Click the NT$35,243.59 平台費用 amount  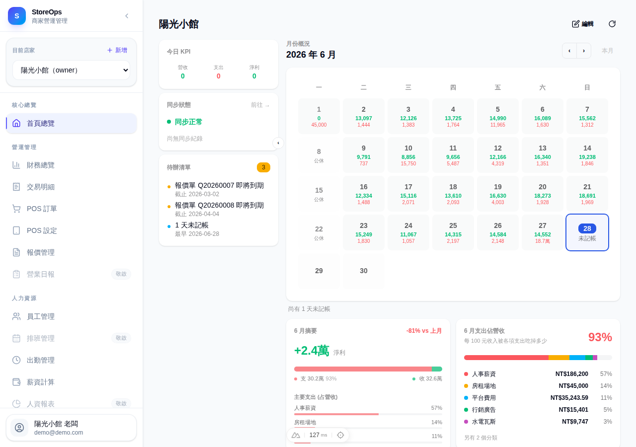coord(569,398)
